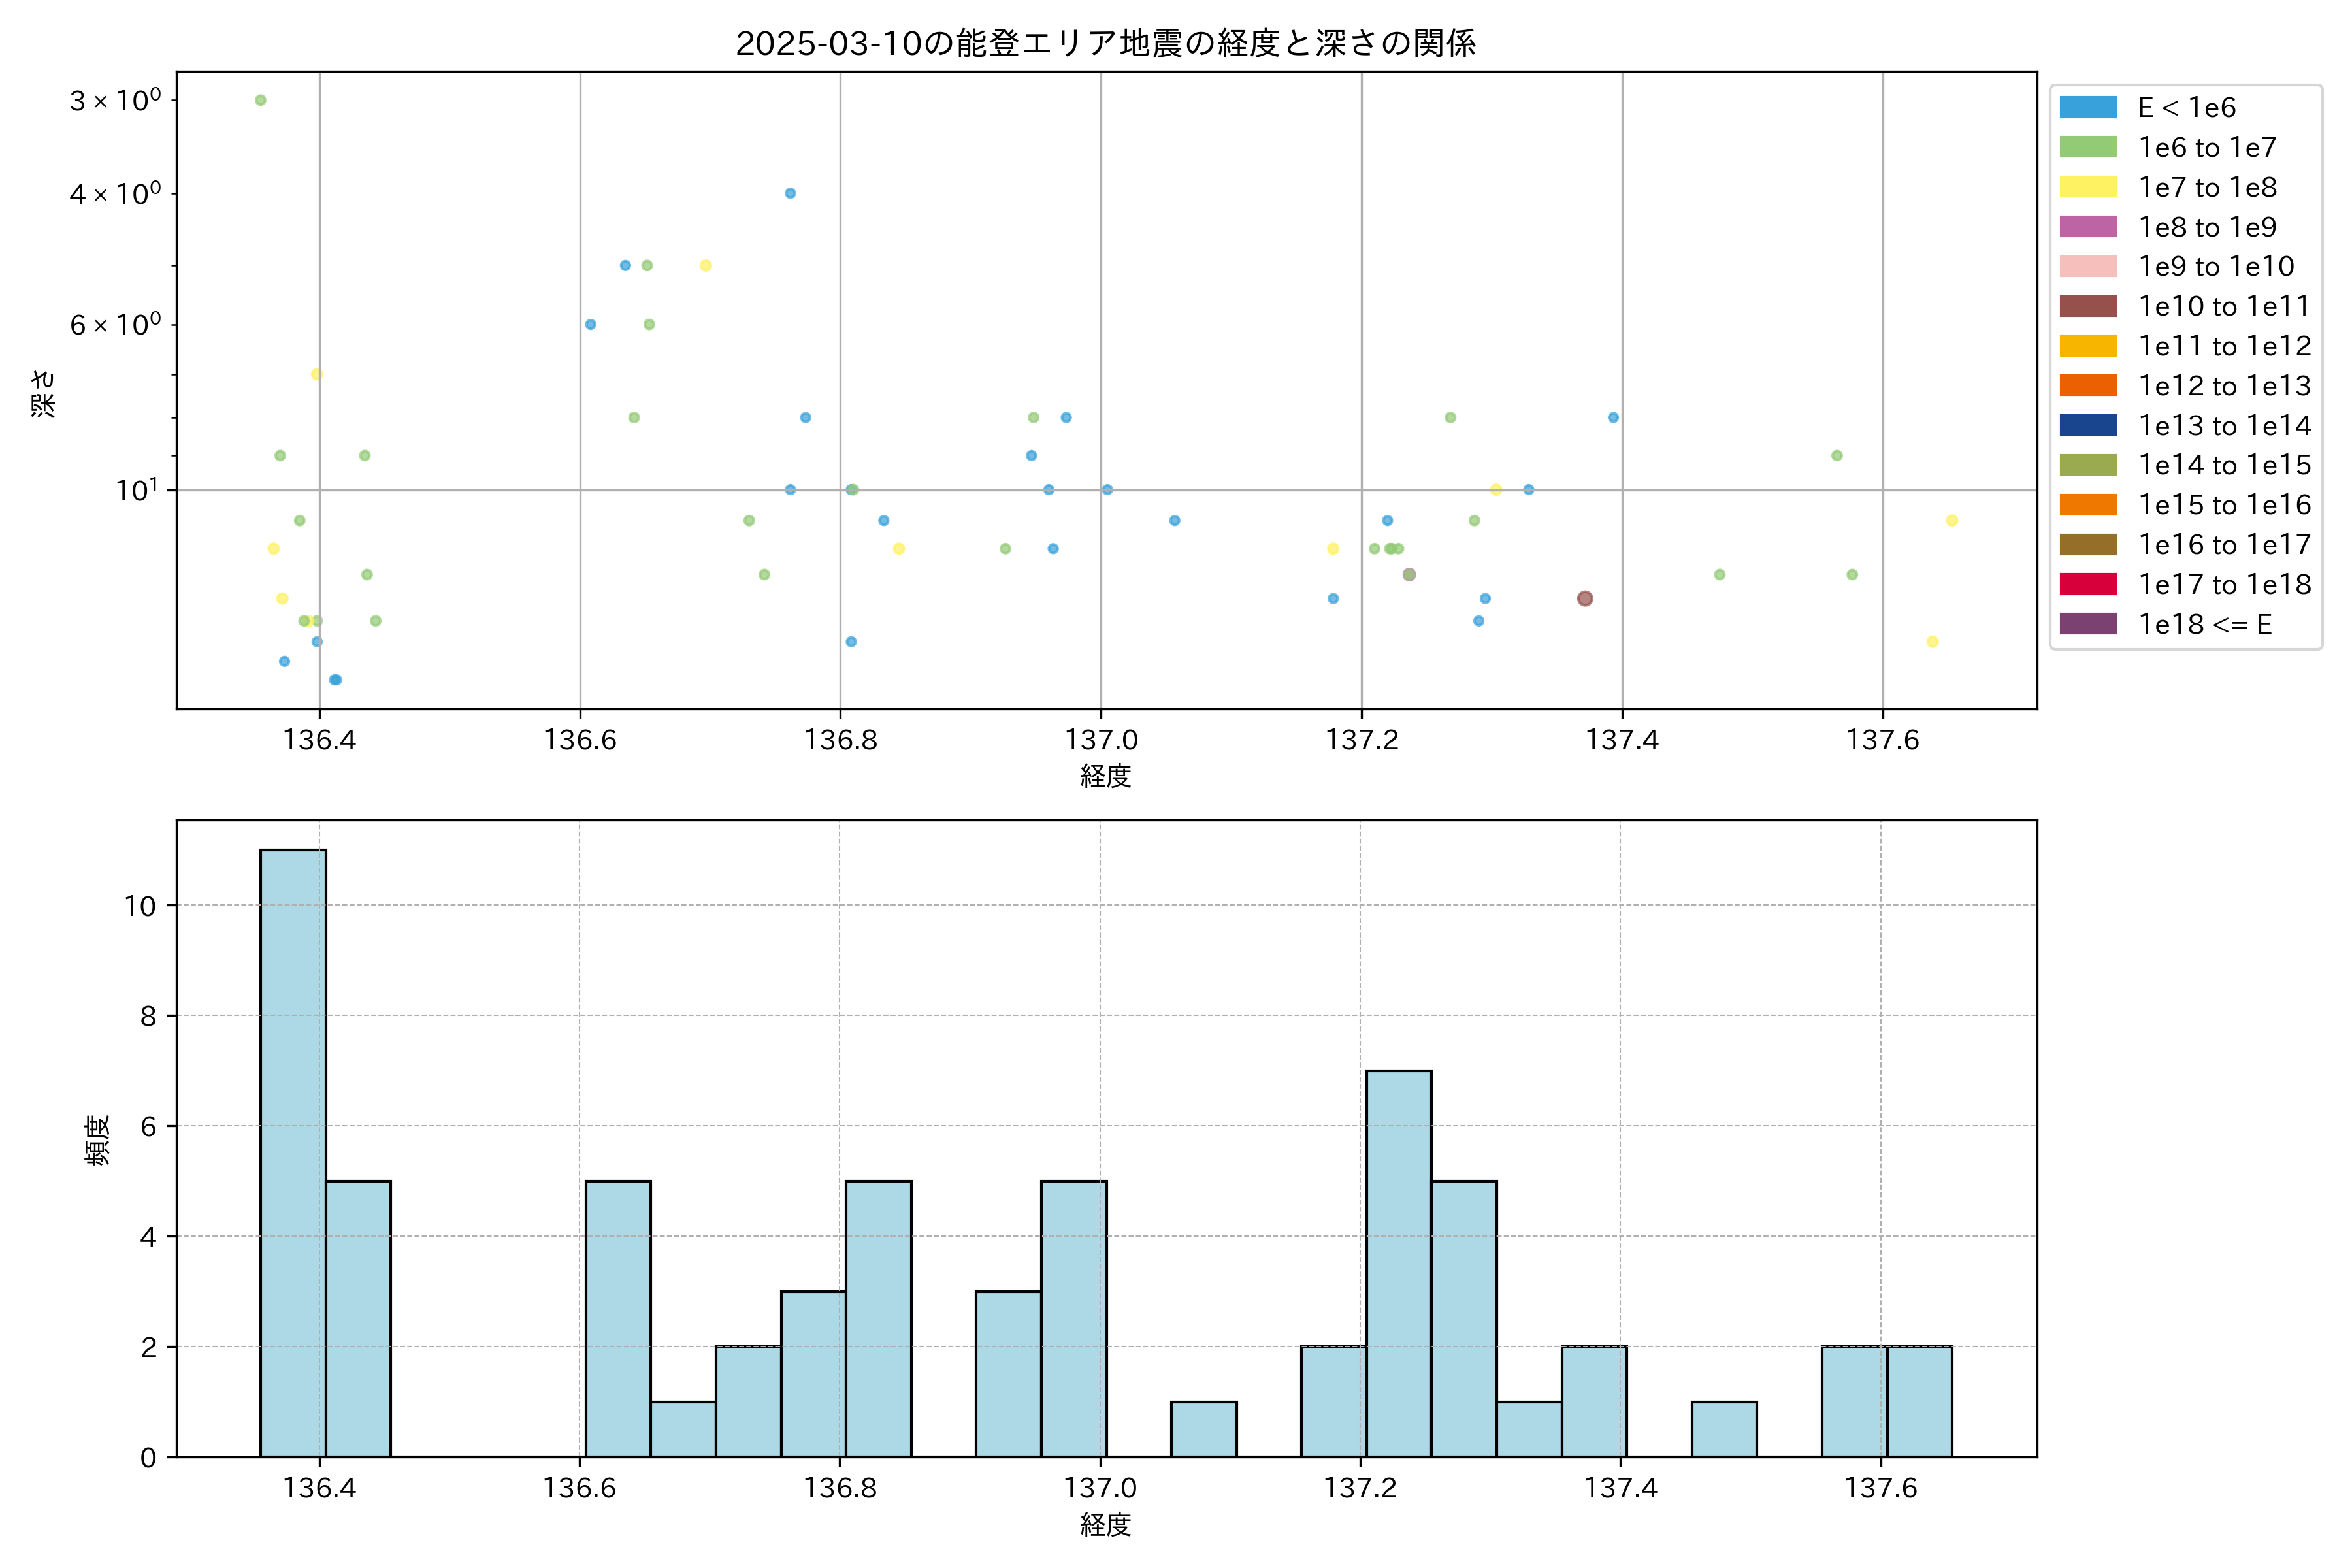Click the purple 1e8 to 1e9 legend swatch
This screenshot has width=2352, height=1568.
pyautogui.click(x=2088, y=227)
